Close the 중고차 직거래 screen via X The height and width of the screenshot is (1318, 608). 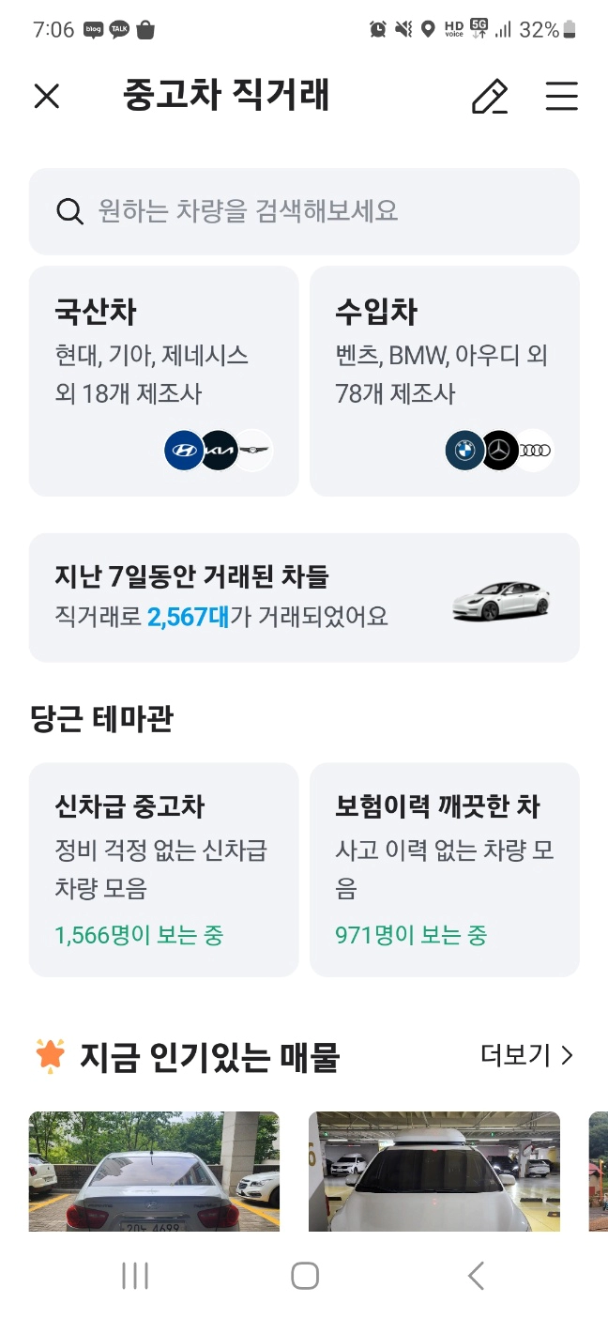pyautogui.click(x=47, y=97)
